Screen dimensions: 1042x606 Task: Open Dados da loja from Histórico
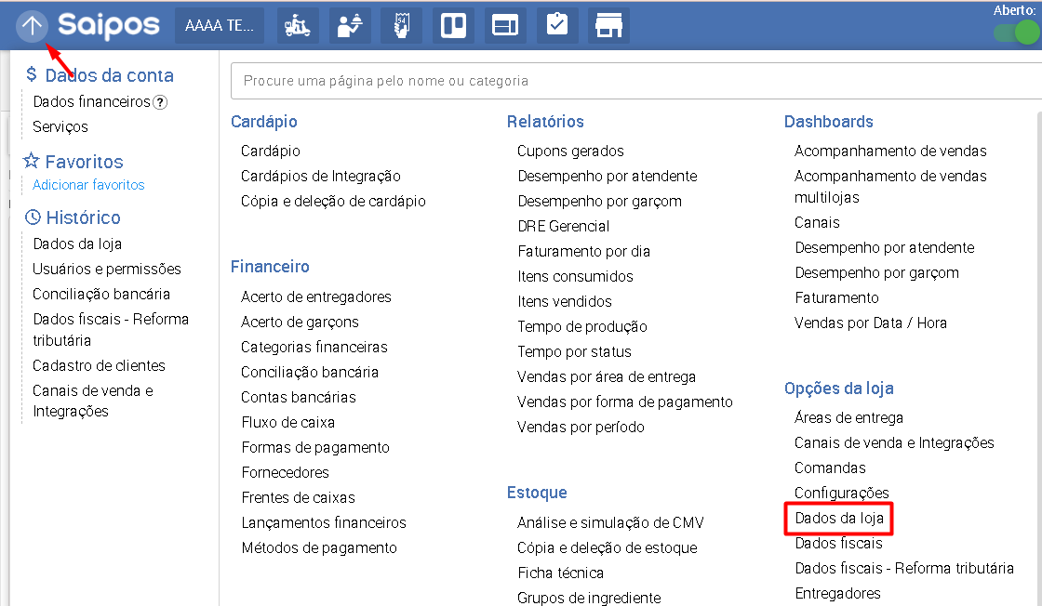click(77, 244)
